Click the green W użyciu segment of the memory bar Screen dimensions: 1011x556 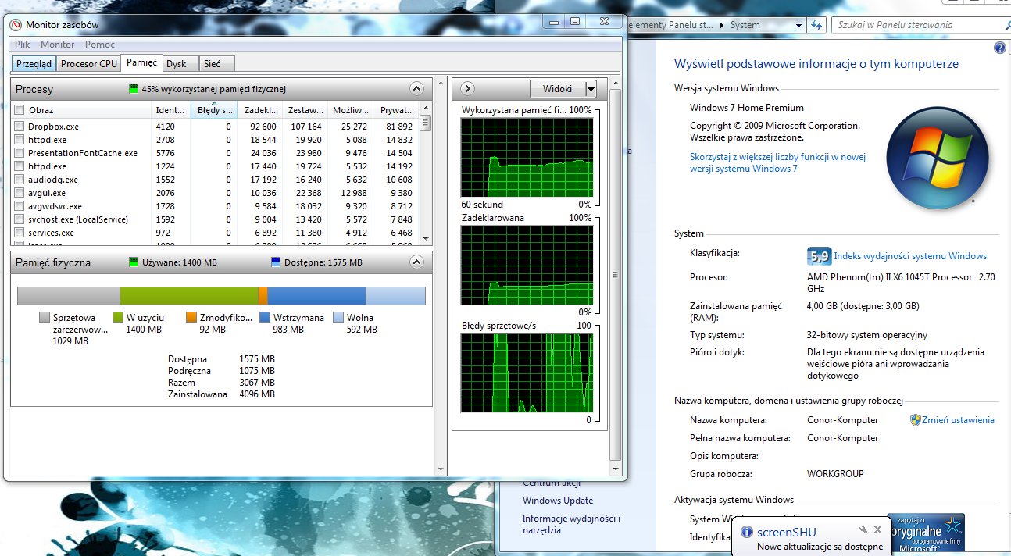click(188, 296)
